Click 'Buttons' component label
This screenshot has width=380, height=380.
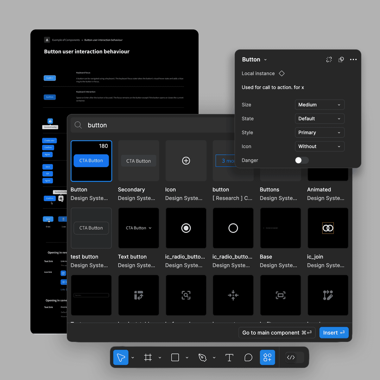[x=269, y=190]
